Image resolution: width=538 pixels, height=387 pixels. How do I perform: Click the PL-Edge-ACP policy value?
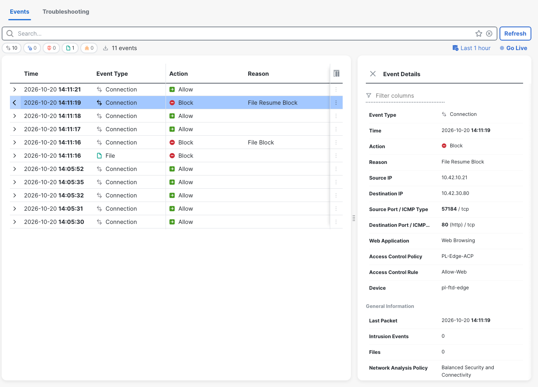(457, 256)
